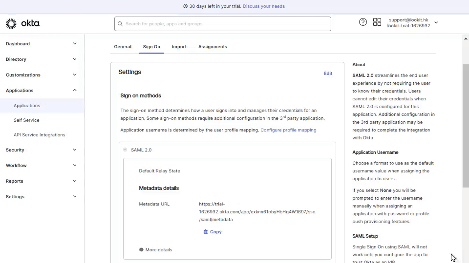
Task: Open the apps grid icon
Action: (x=377, y=22)
